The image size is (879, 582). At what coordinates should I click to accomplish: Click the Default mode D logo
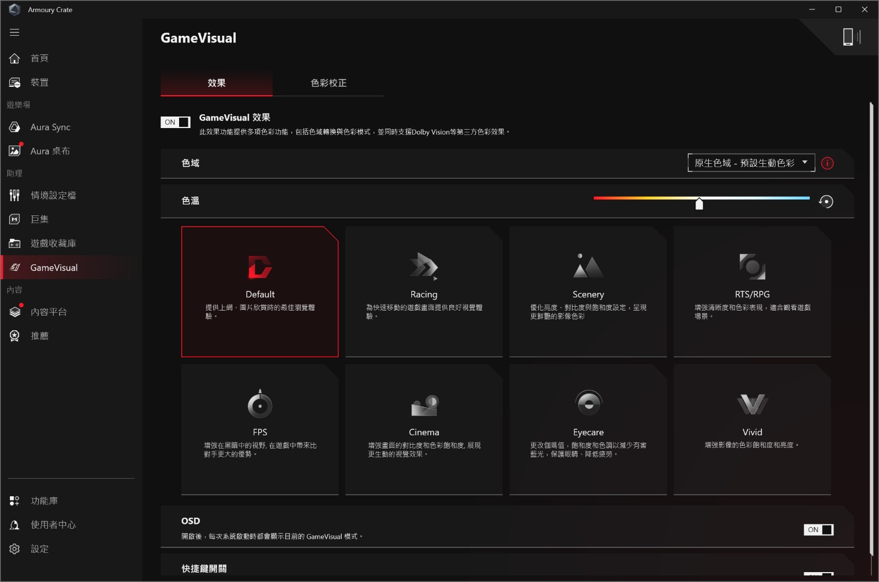[260, 267]
